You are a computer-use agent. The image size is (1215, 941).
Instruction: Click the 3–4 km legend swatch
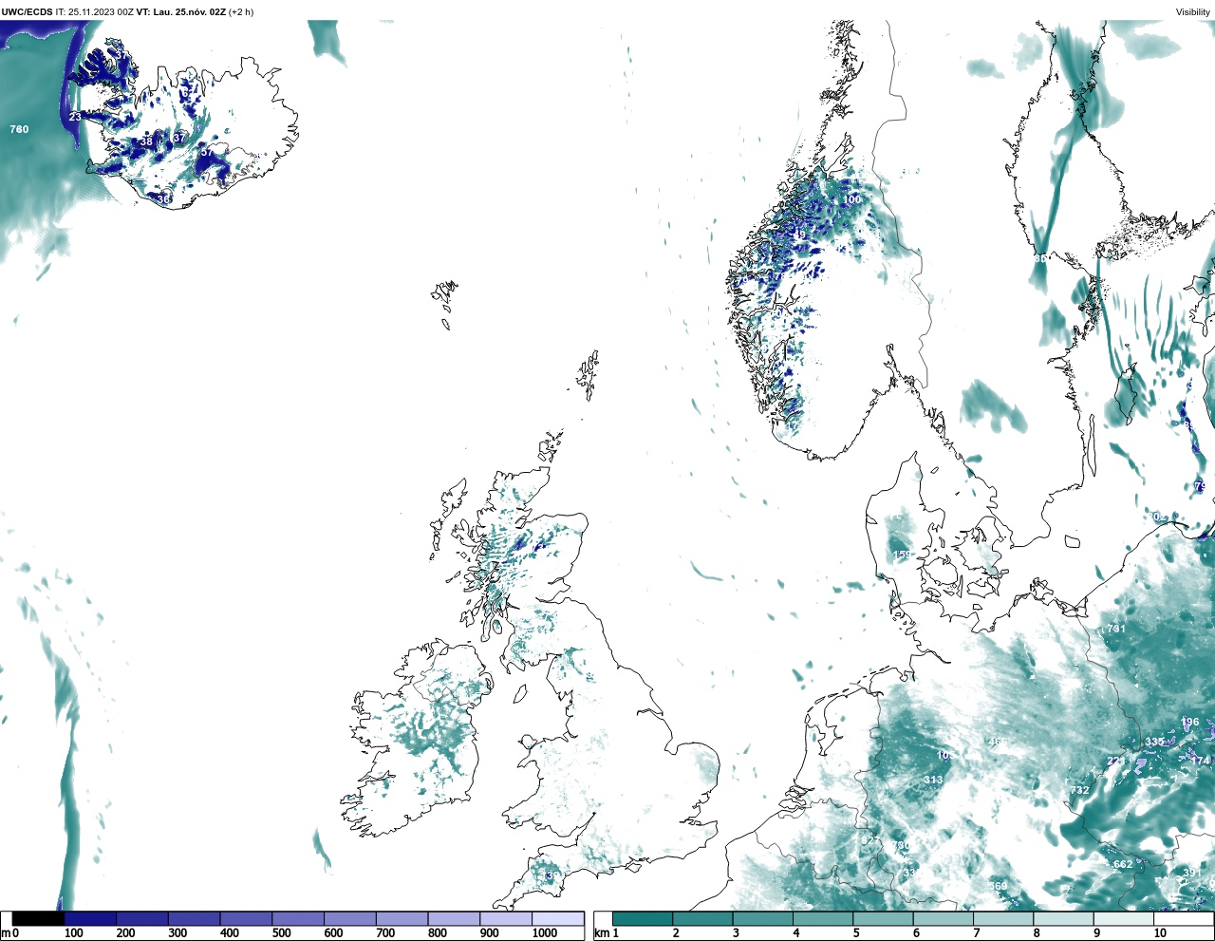[762, 919]
